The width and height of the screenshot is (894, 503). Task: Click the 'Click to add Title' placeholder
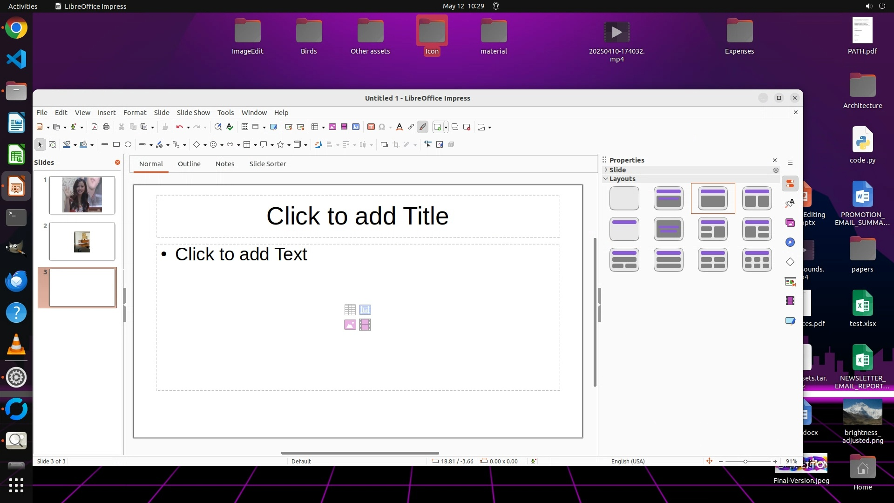pyautogui.click(x=357, y=216)
